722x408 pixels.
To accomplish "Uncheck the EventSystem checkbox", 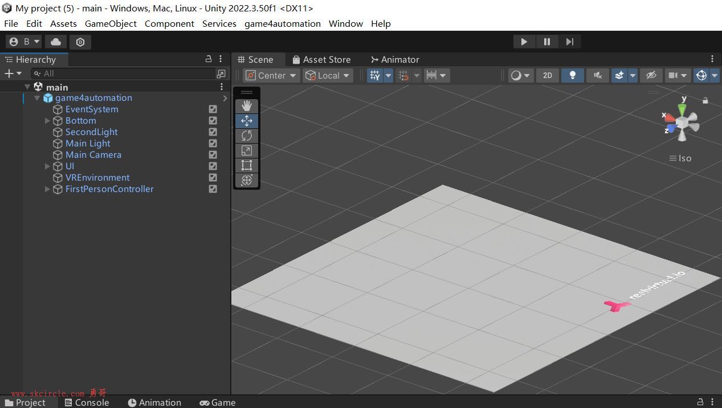I will coord(213,109).
